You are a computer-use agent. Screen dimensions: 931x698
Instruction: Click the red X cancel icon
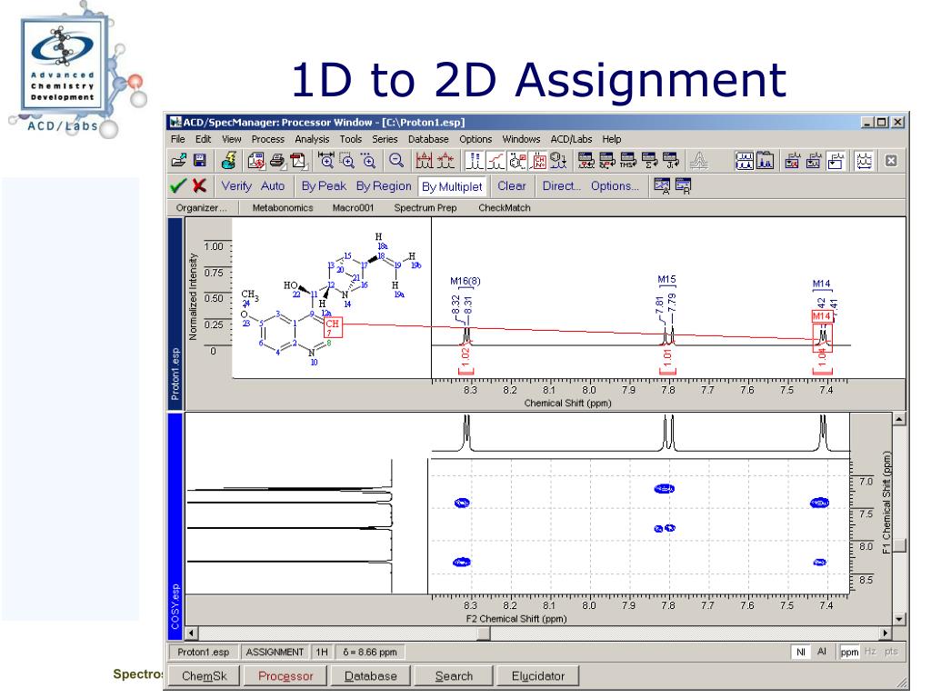pyautogui.click(x=199, y=185)
